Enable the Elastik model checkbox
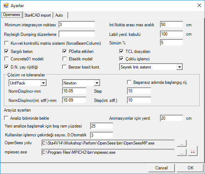 coord(65,59)
